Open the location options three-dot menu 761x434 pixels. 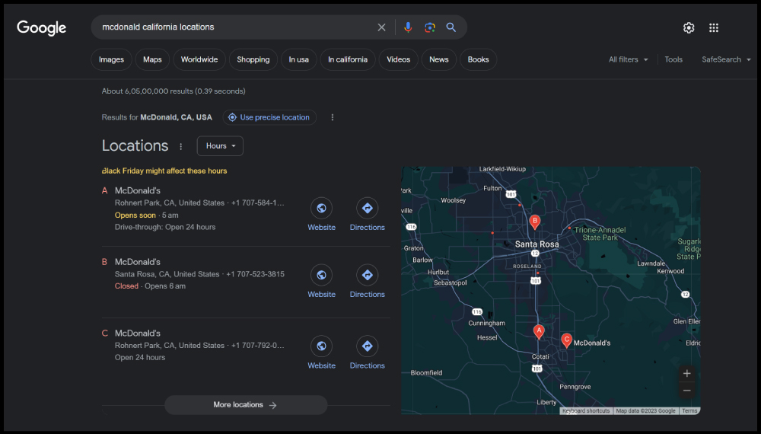[x=333, y=117]
